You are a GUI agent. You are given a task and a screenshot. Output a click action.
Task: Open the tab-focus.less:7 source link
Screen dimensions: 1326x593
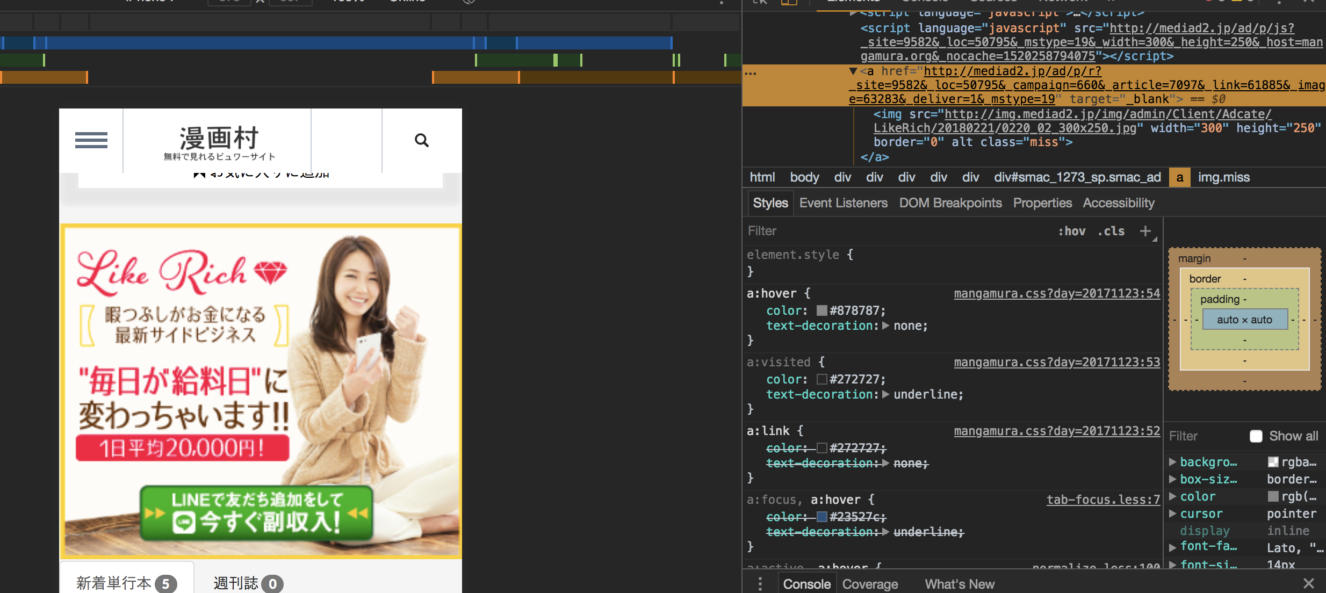pos(1102,500)
